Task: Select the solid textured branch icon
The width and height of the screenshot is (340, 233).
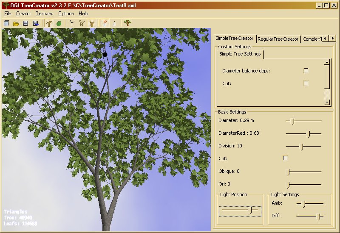Action: pyautogui.click(x=91, y=23)
